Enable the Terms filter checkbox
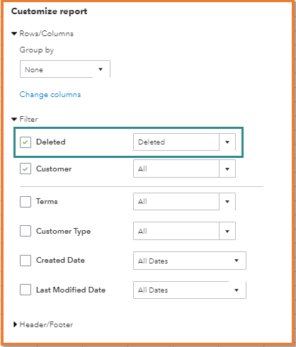Image resolution: width=296 pixels, height=347 pixels. point(25,202)
